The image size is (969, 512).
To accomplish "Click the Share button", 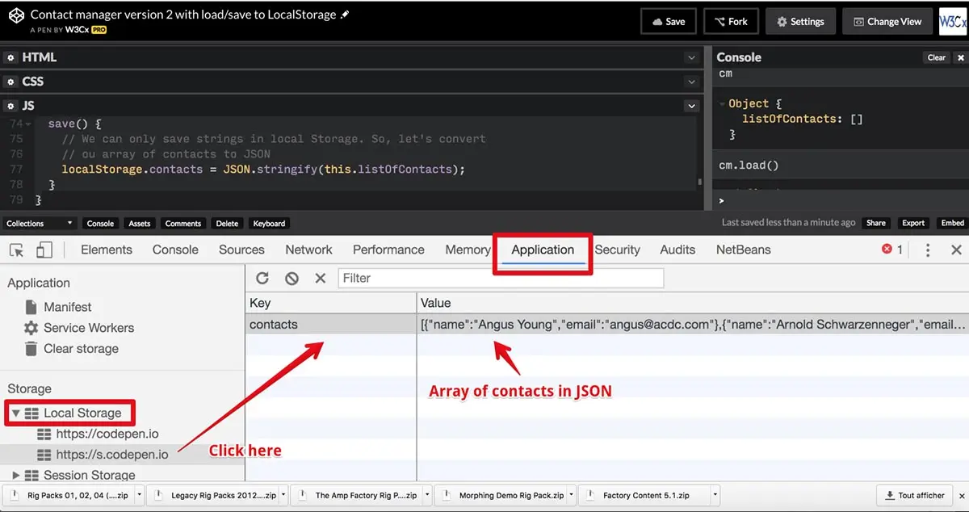I will 876,223.
